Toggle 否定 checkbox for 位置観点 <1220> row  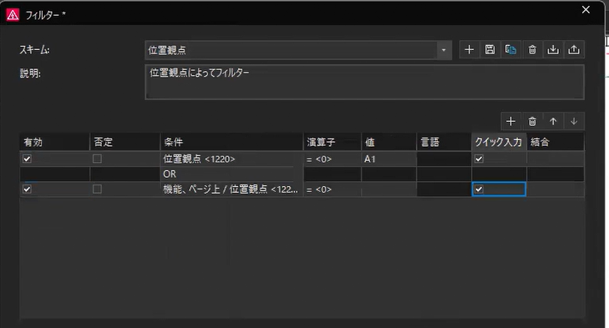(x=97, y=159)
